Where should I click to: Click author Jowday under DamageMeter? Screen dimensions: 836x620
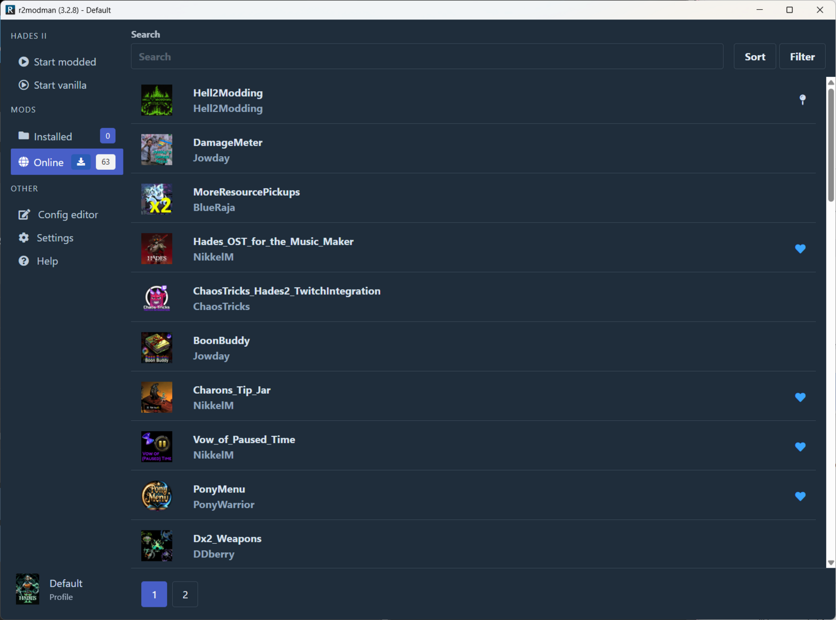tap(211, 158)
